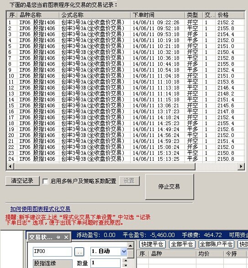Click the records table scroll left arrow
This screenshot has height=268, width=248.
[x=10, y=166]
